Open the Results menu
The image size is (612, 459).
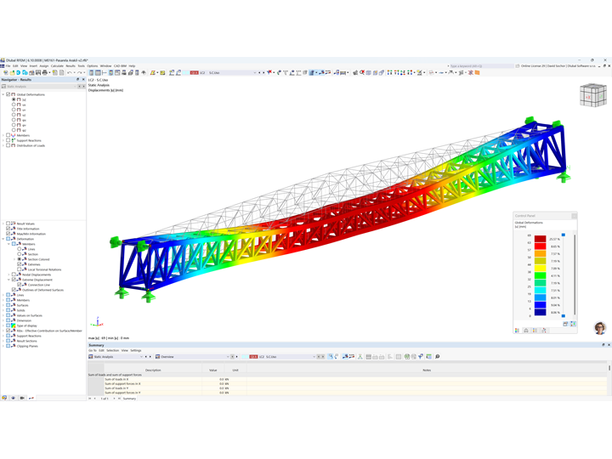point(71,66)
